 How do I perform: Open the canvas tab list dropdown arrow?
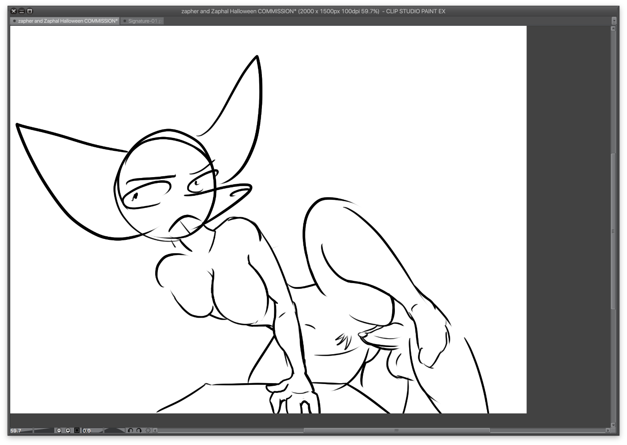(x=614, y=21)
